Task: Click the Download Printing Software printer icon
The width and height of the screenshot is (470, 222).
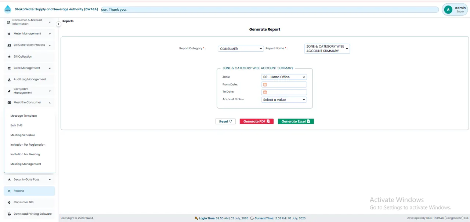Action: 9,214
